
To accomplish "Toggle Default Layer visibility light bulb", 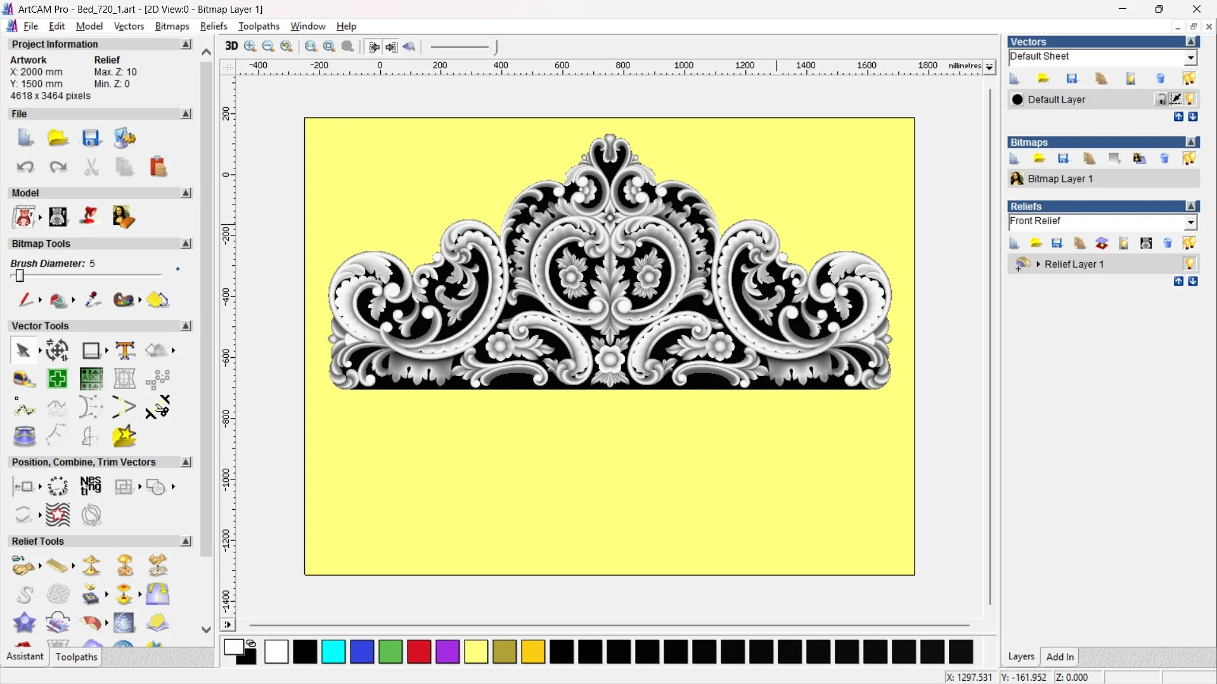I will pos(1190,99).
